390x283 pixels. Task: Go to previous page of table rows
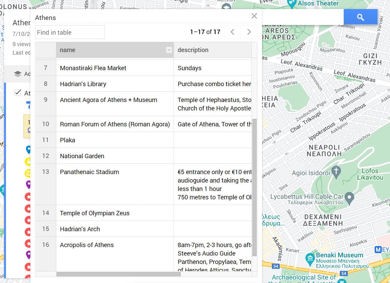point(232,32)
